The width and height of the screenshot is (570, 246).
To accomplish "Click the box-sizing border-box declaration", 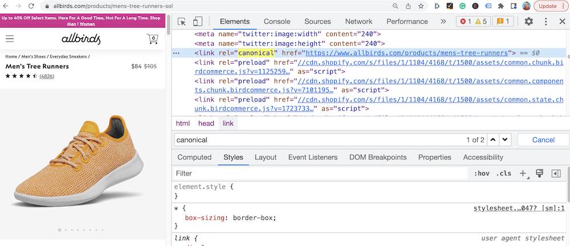I will click(x=230, y=218).
